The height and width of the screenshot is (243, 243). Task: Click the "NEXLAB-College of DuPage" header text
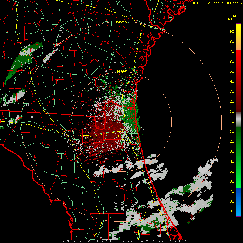tap(216, 3)
